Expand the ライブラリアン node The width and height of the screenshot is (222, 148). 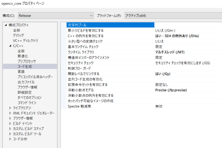(x=10, y=108)
